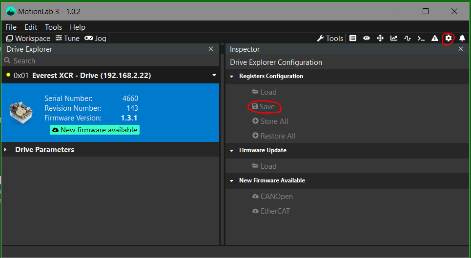Viewport: 471px width, 258px height.
Task: Click the Tools wrench button
Action: (330, 38)
